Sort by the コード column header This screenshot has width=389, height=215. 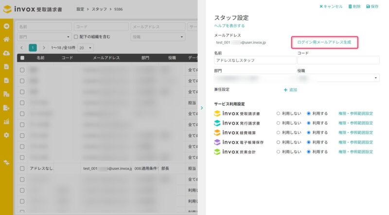tap(67, 58)
